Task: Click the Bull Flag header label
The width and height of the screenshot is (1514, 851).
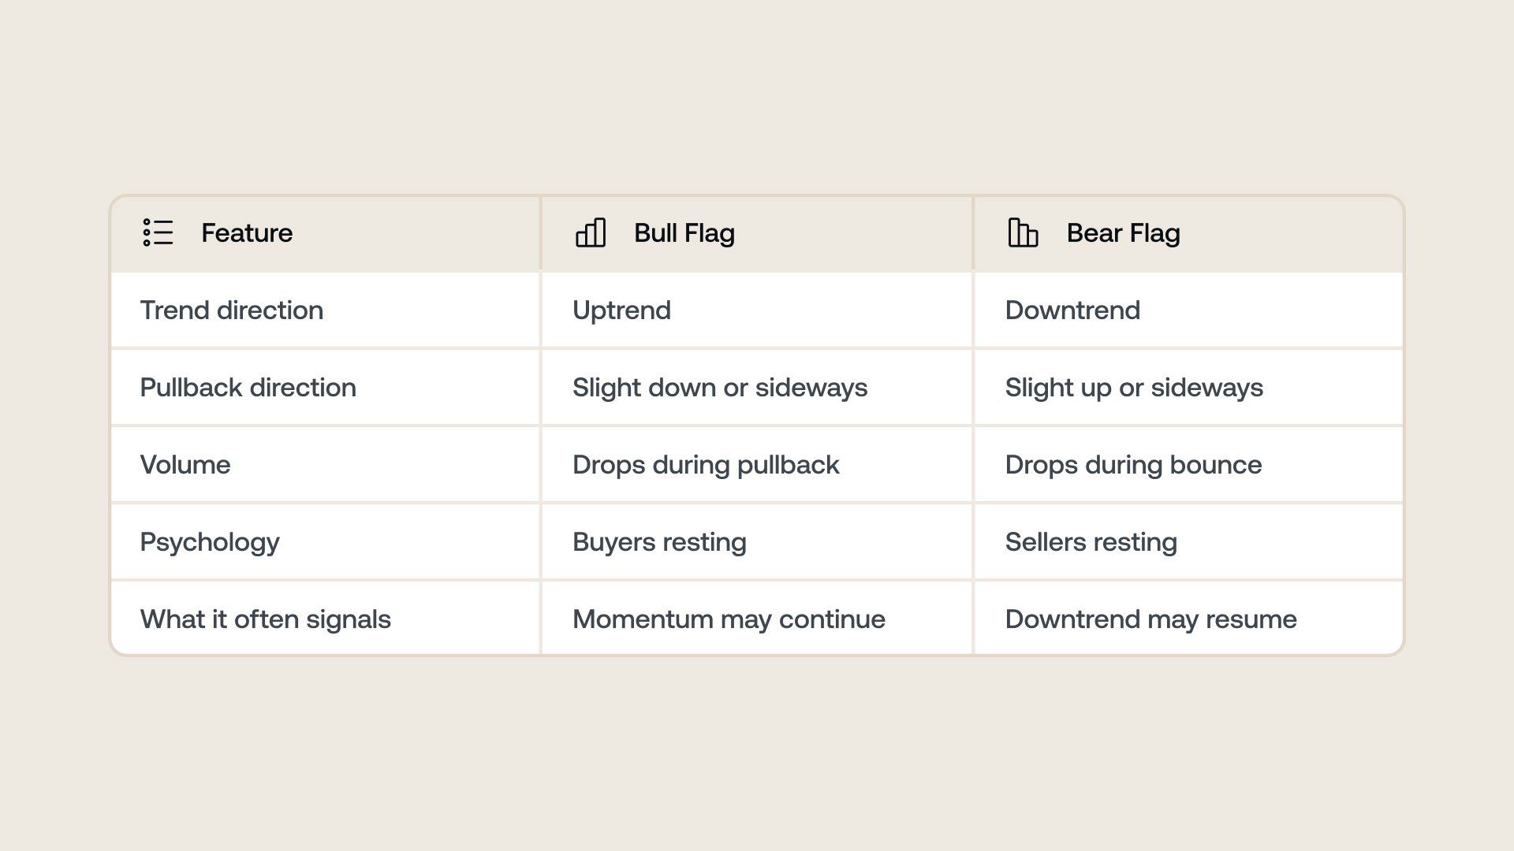Action: point(684,232)
